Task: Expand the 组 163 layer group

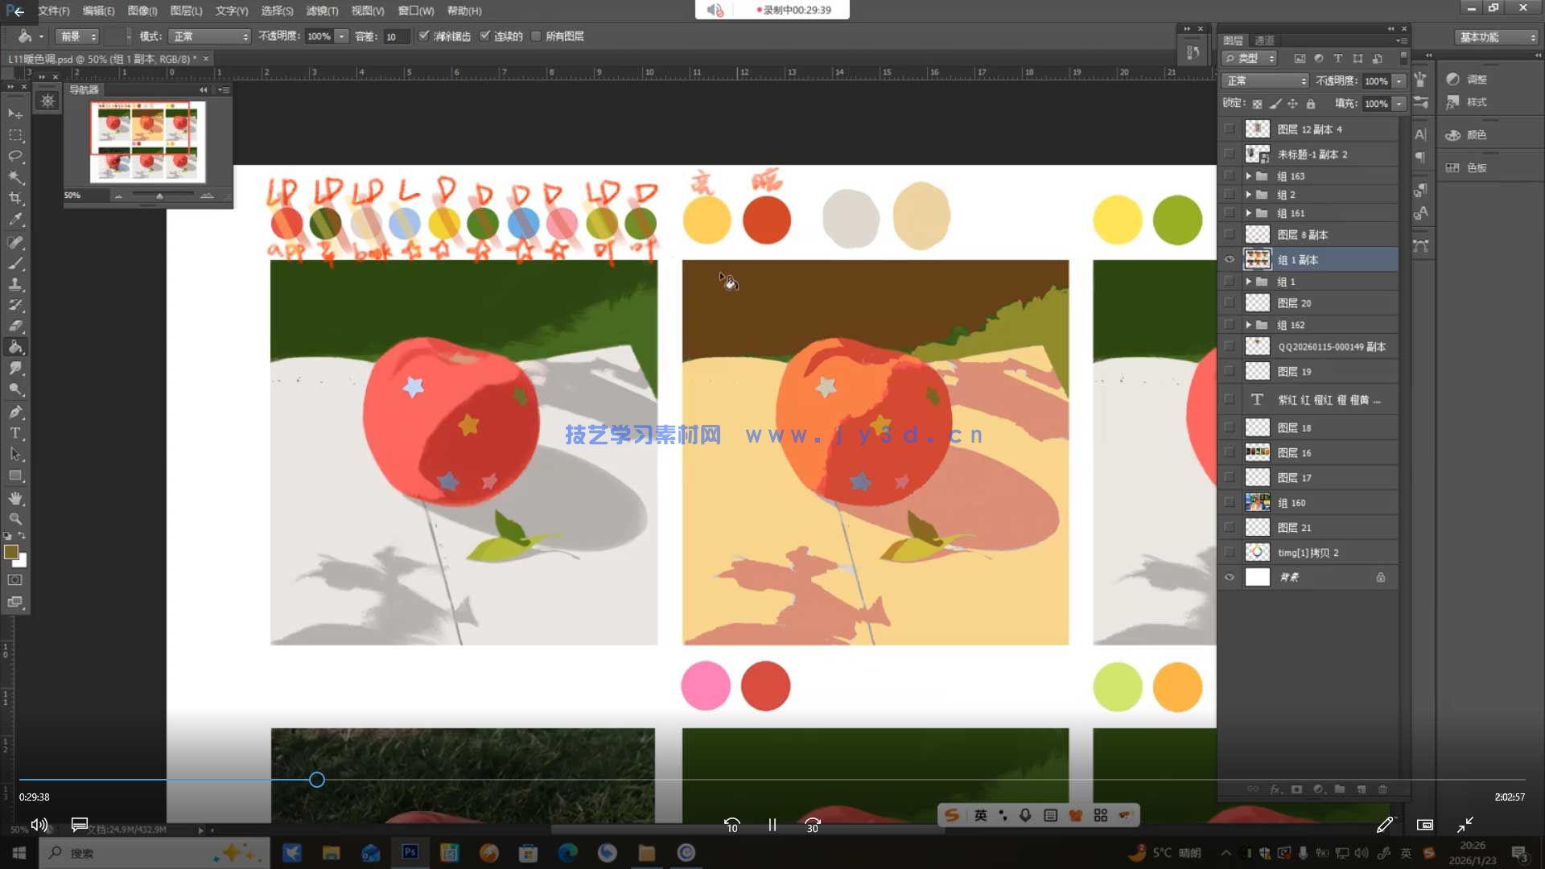Action: tap(1248, 176)
